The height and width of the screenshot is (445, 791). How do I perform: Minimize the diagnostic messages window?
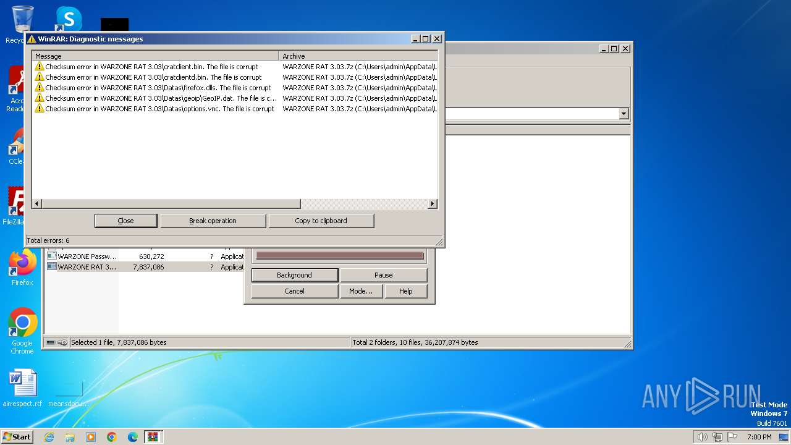point(416,39)
